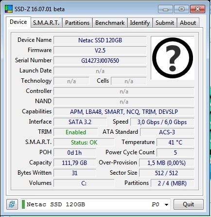
Task: Switch to the Benchmark tab
Action: tap(110, 23)
